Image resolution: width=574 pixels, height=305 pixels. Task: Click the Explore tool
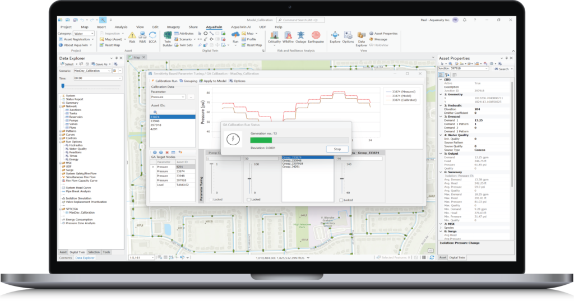click(x=335, y=38)
